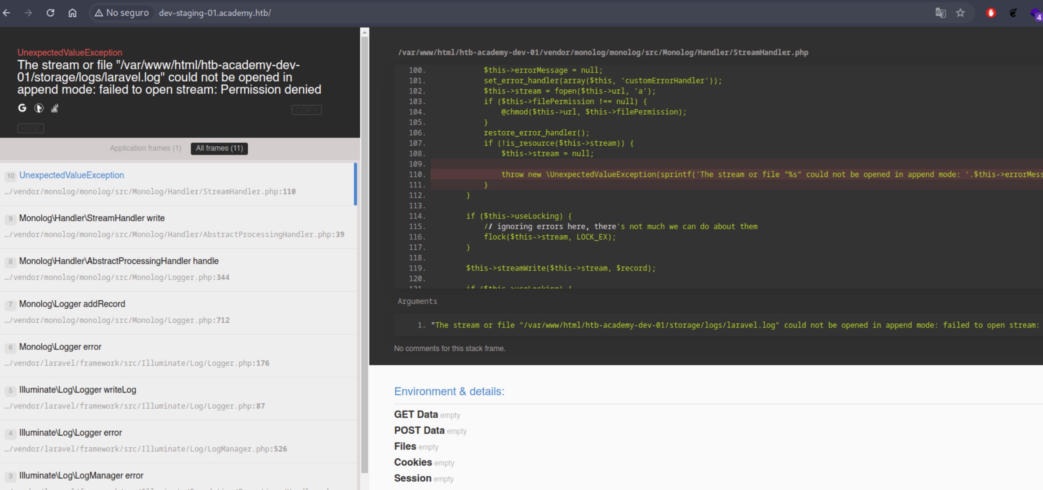The image size is (1043, 490).
Task: Click the Cookies label
Action: (x=413, y=462)
